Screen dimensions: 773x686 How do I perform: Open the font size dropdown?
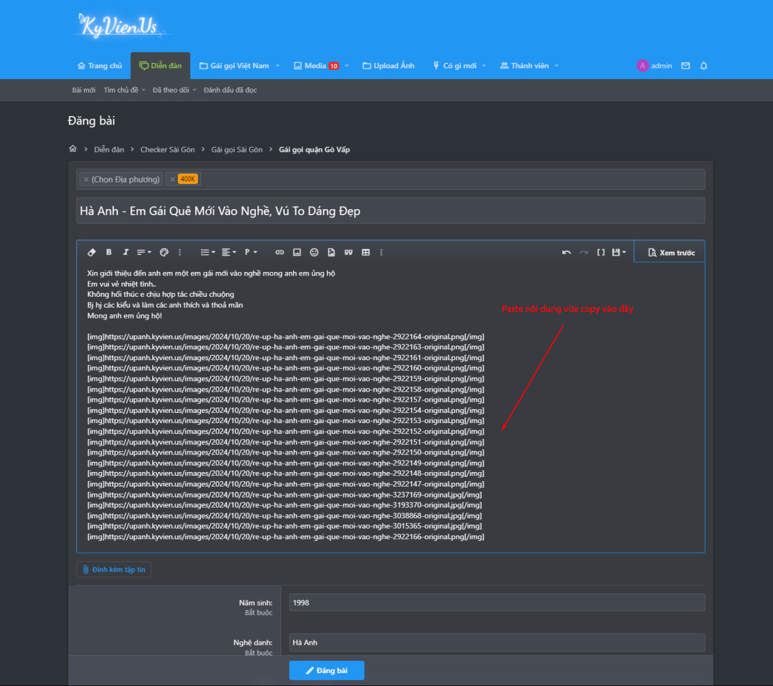click(x=144, y=252)
